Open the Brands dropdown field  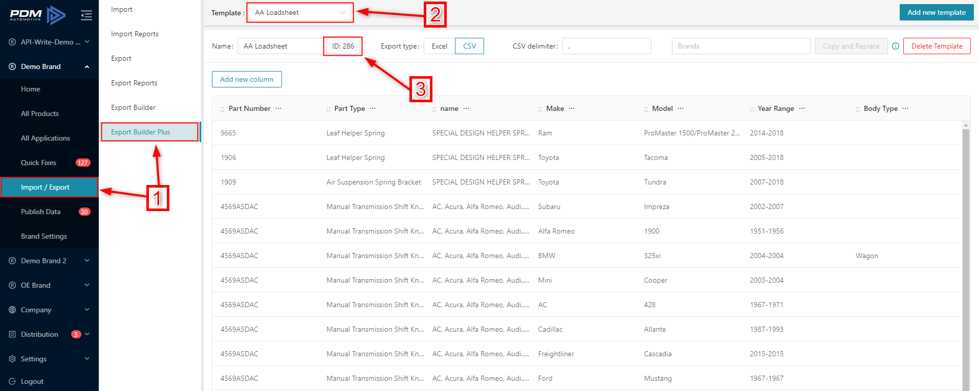741,46
